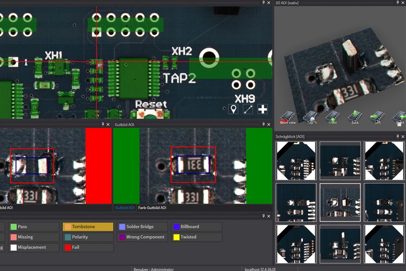
Task: Click the blue-violet Solder Bridge swatch
Action: [122, 227]
